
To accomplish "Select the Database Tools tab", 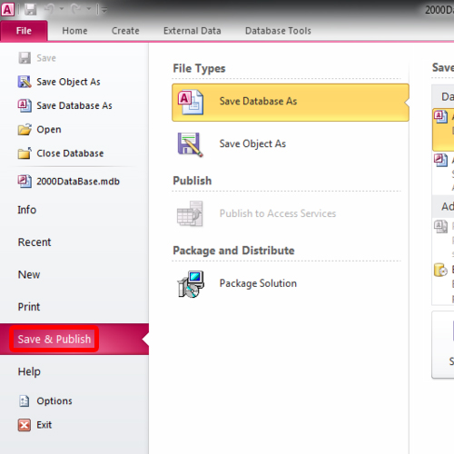I will [278, 31].
